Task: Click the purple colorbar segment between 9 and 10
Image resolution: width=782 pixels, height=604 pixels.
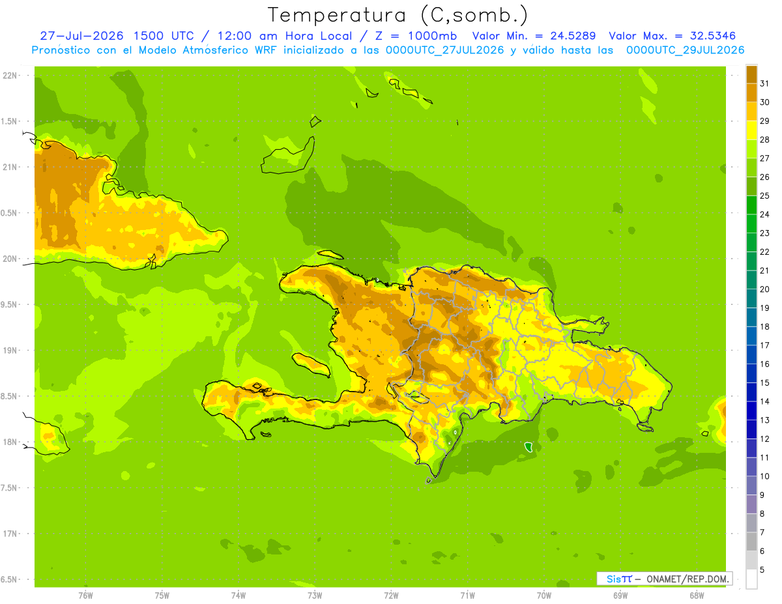Action: [x=751, y=485]
